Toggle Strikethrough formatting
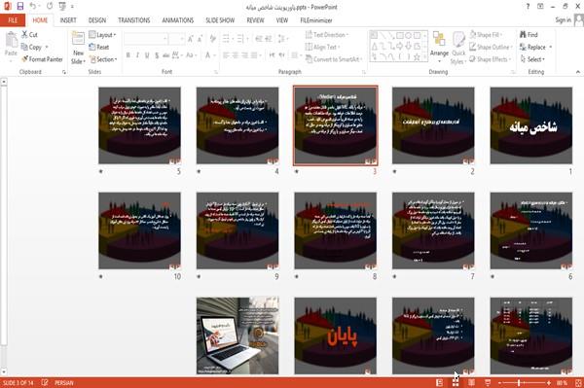 (x=166, y=55)
